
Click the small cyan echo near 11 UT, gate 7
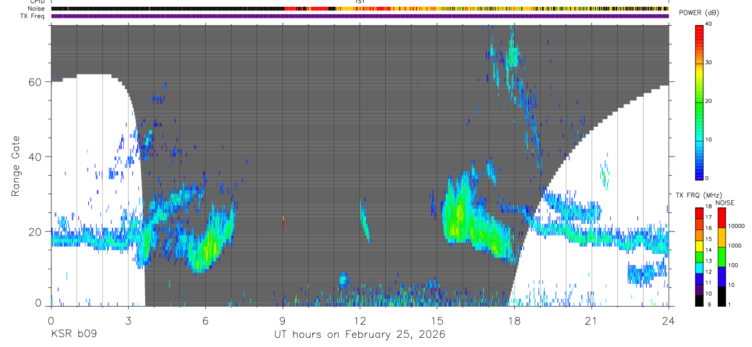(x=343, y=280)
